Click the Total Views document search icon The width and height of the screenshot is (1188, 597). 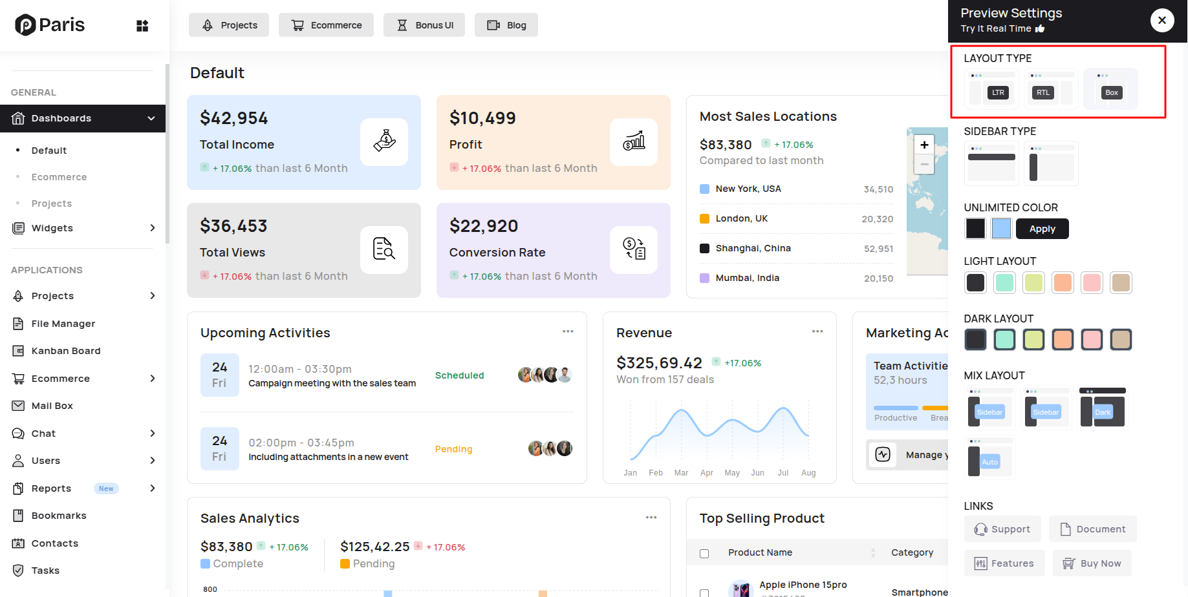click(384, 249)
